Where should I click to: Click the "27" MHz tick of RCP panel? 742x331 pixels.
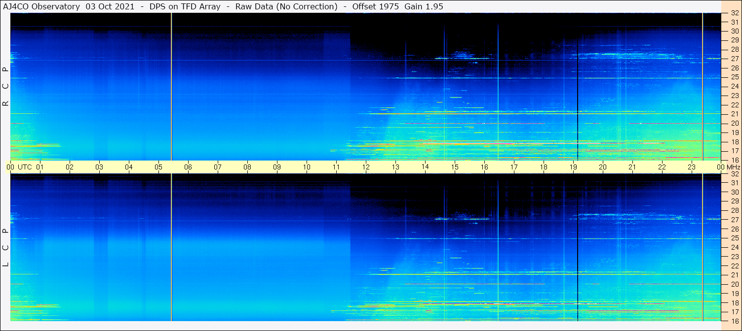pos(735,59)
